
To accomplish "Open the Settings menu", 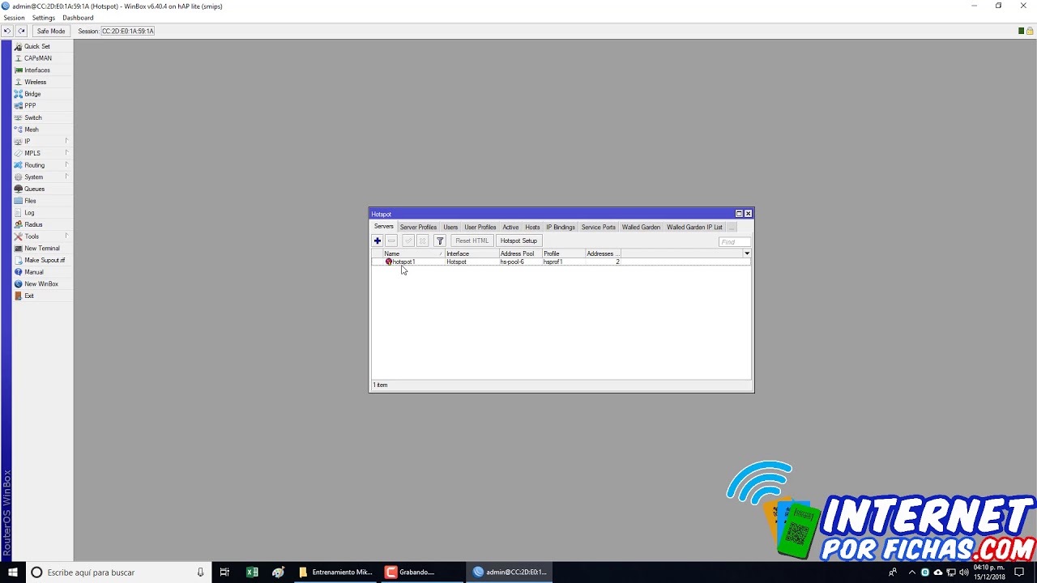I will (44, 18).
